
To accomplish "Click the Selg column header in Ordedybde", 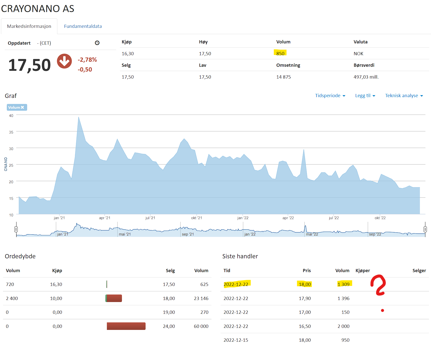I will coord(170,271).
